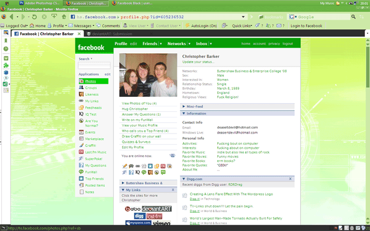Click the search magnifier next to Google box
This screenshot has height=231, width=370.
[x=353, y=17]
